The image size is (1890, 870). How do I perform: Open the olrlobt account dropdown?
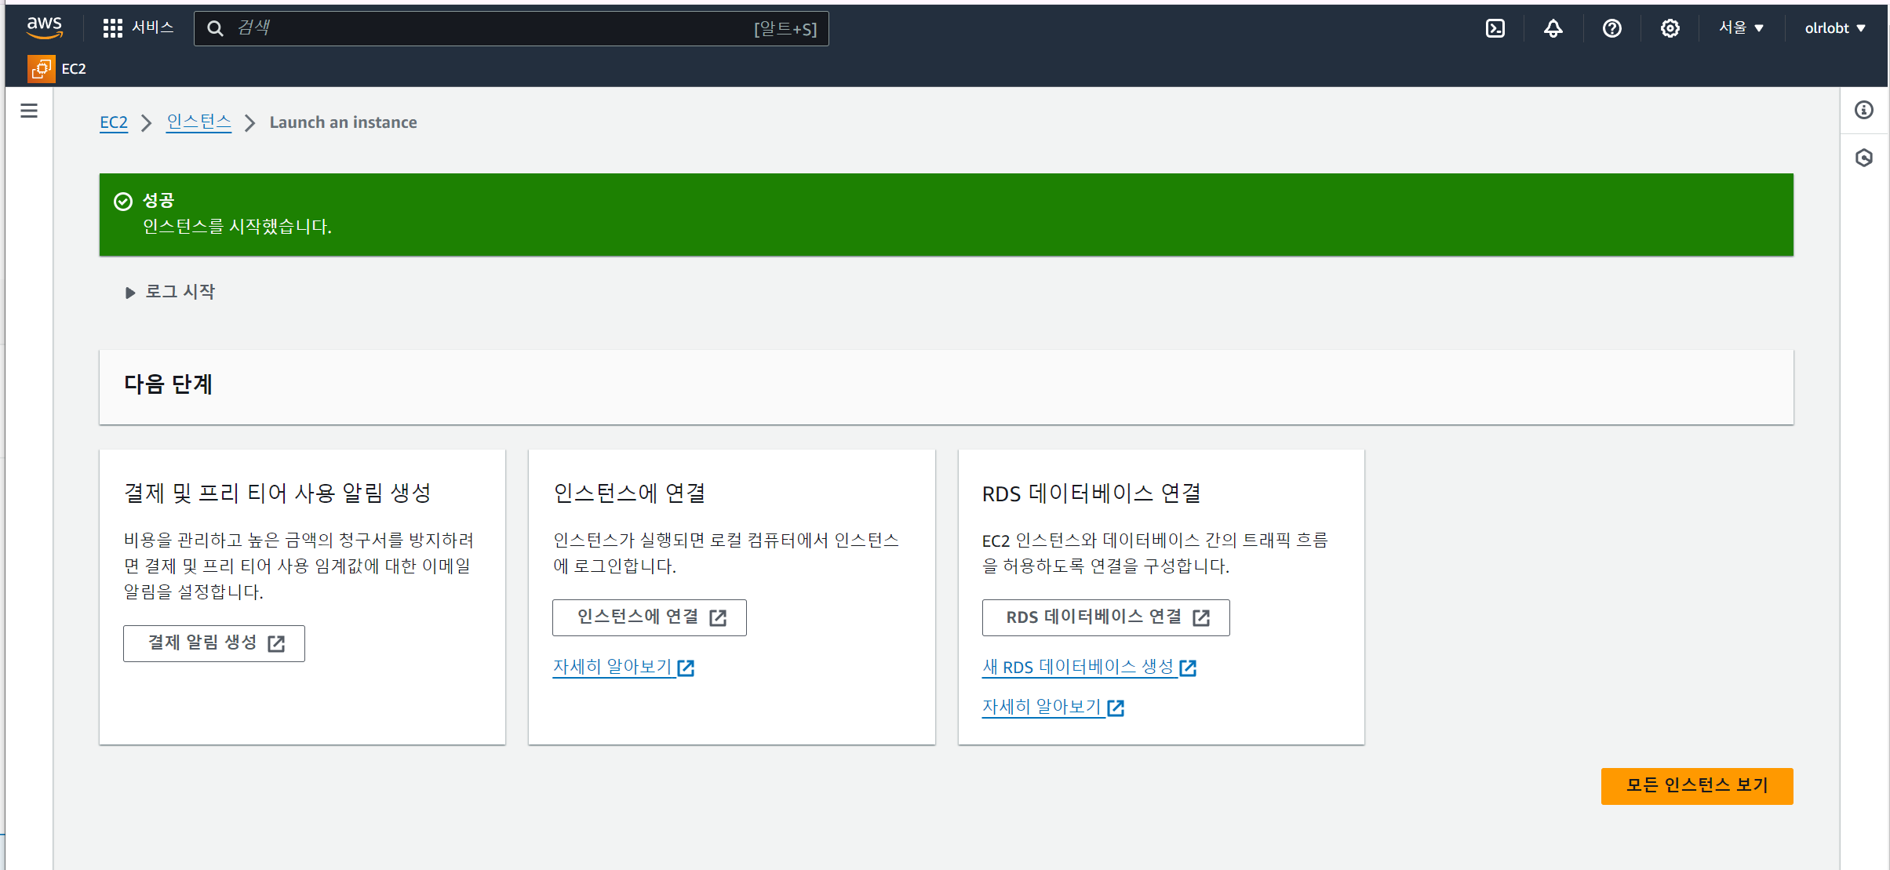coord(1834,28)
